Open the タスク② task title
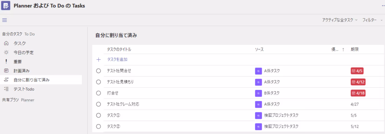Viewport: 385px width, 134px height. (x=114, y=126)
